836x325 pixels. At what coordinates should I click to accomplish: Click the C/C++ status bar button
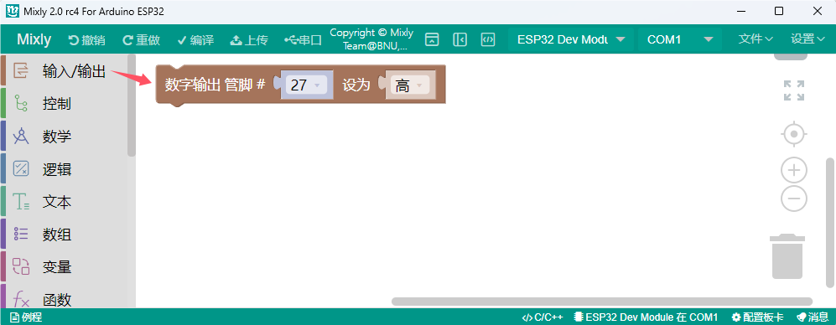[x=543, y=317]
